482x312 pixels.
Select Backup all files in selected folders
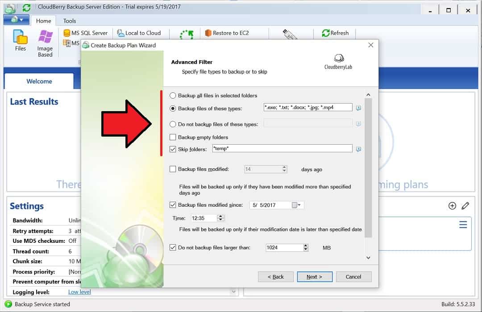[x=173, y=96]
